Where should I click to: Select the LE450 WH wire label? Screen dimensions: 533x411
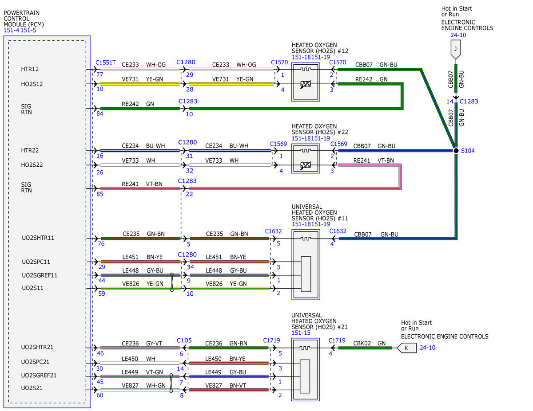point(139,359)
